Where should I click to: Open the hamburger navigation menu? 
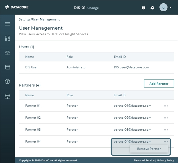[x=8, y=24]
